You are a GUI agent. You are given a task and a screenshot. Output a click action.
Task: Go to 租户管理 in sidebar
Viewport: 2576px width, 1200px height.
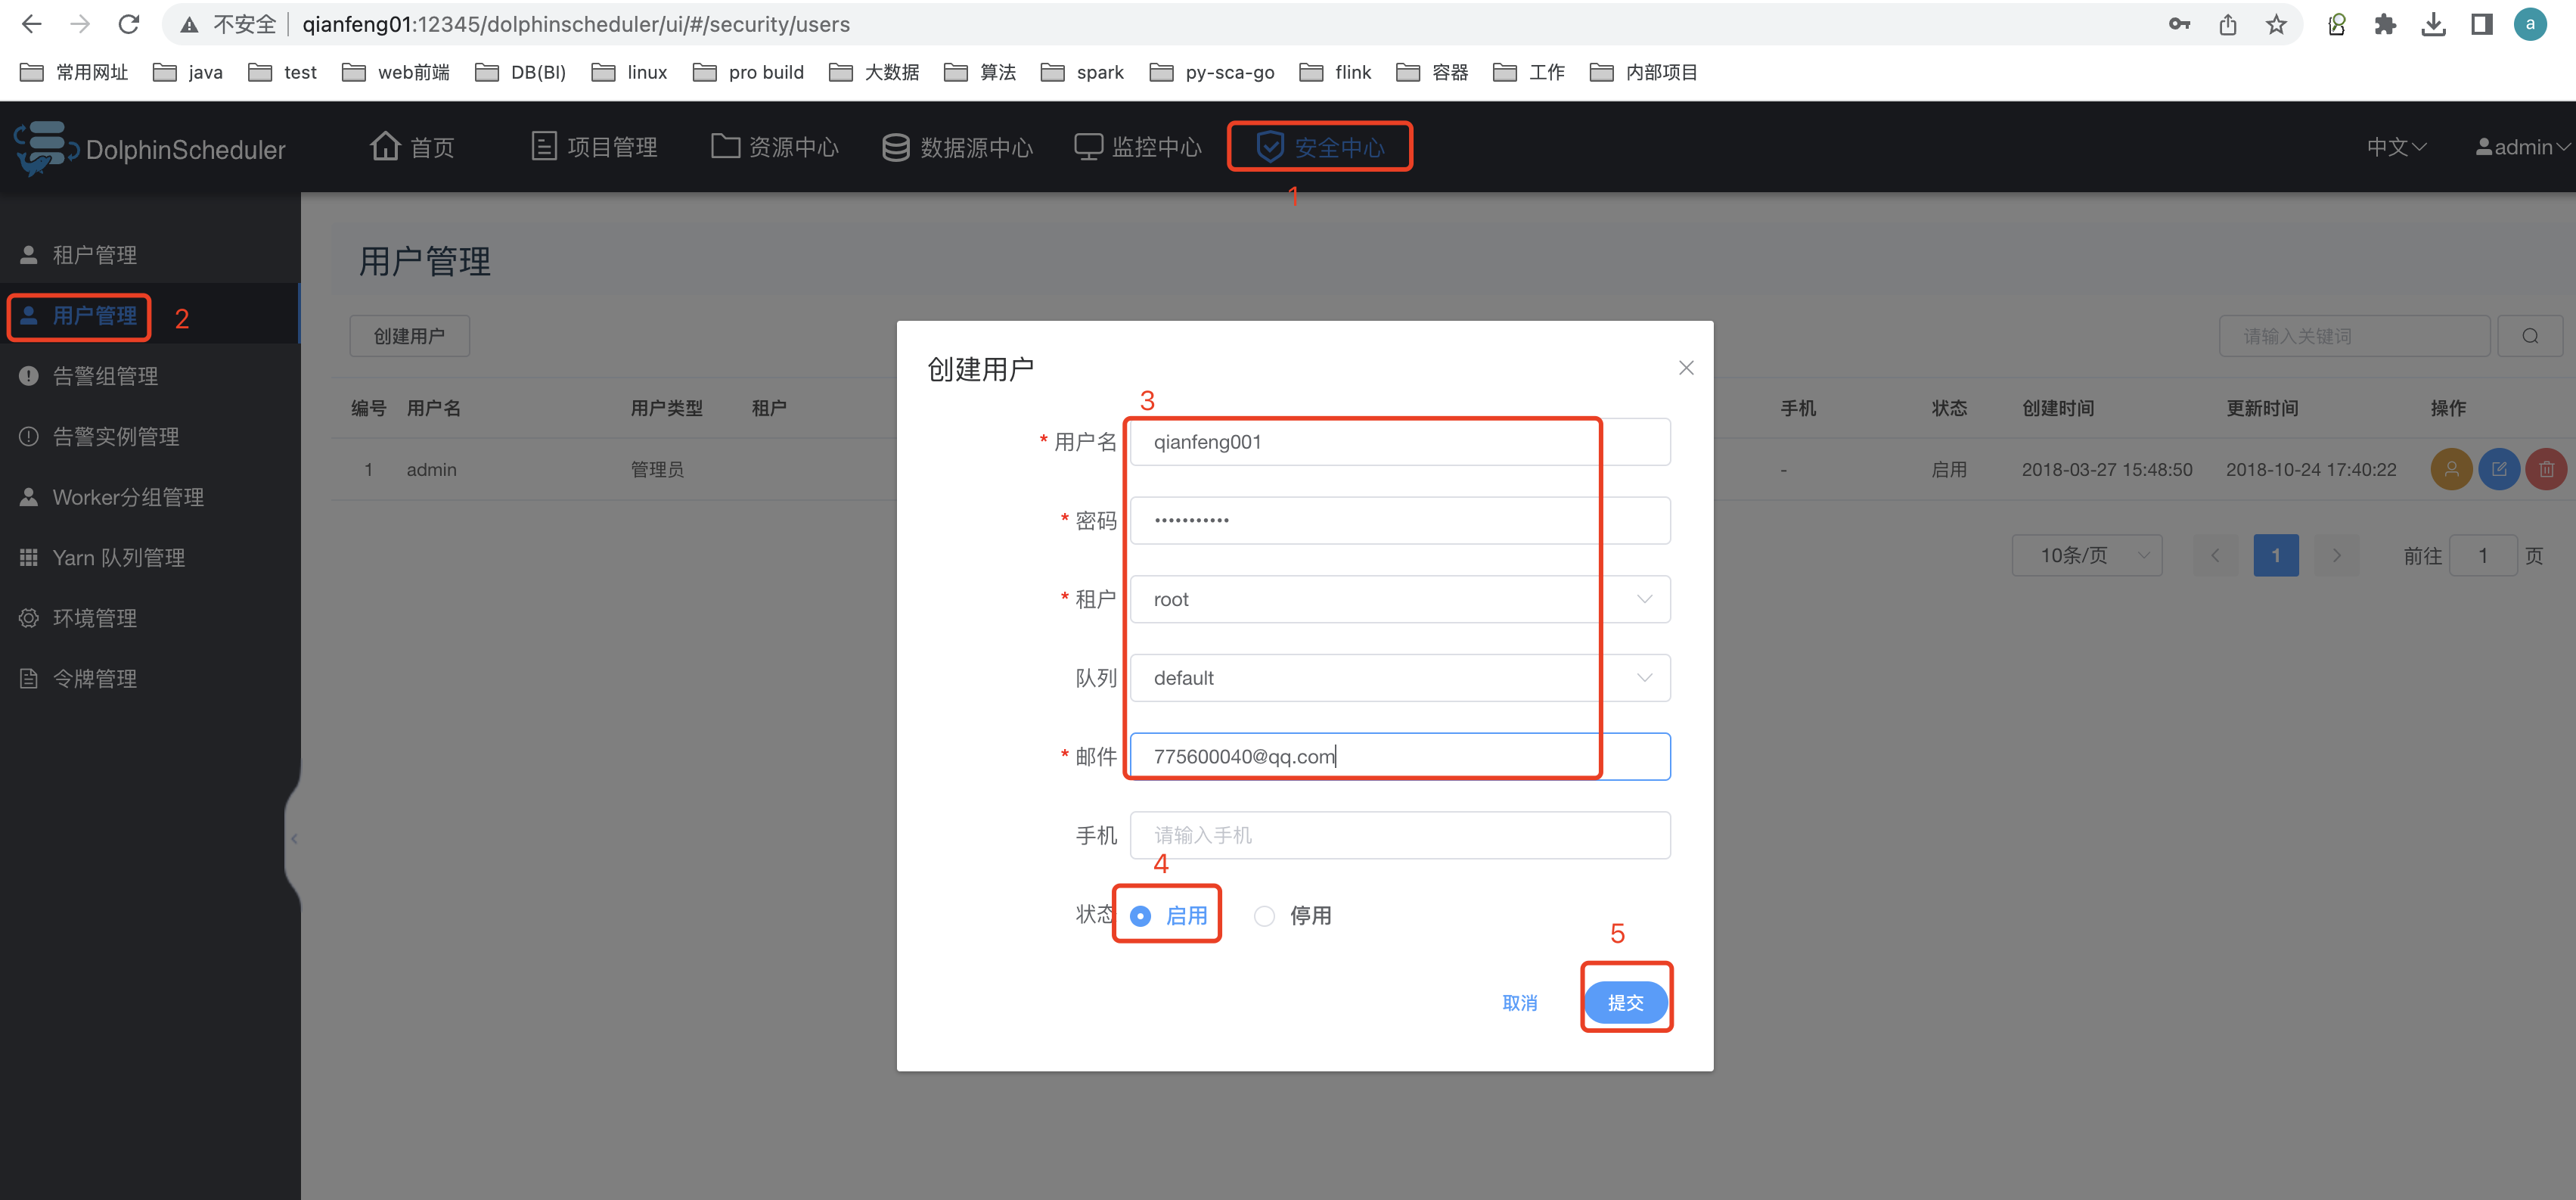pos(94,255)
